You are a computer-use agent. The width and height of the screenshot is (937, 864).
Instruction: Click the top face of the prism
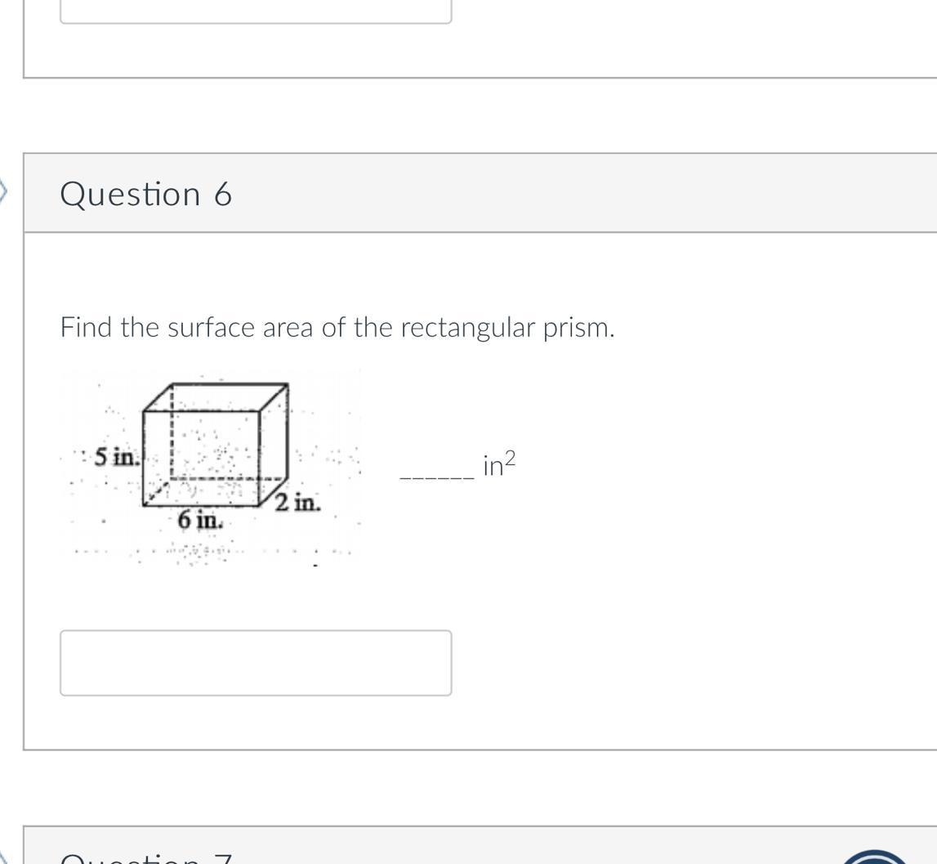[216, 397]
